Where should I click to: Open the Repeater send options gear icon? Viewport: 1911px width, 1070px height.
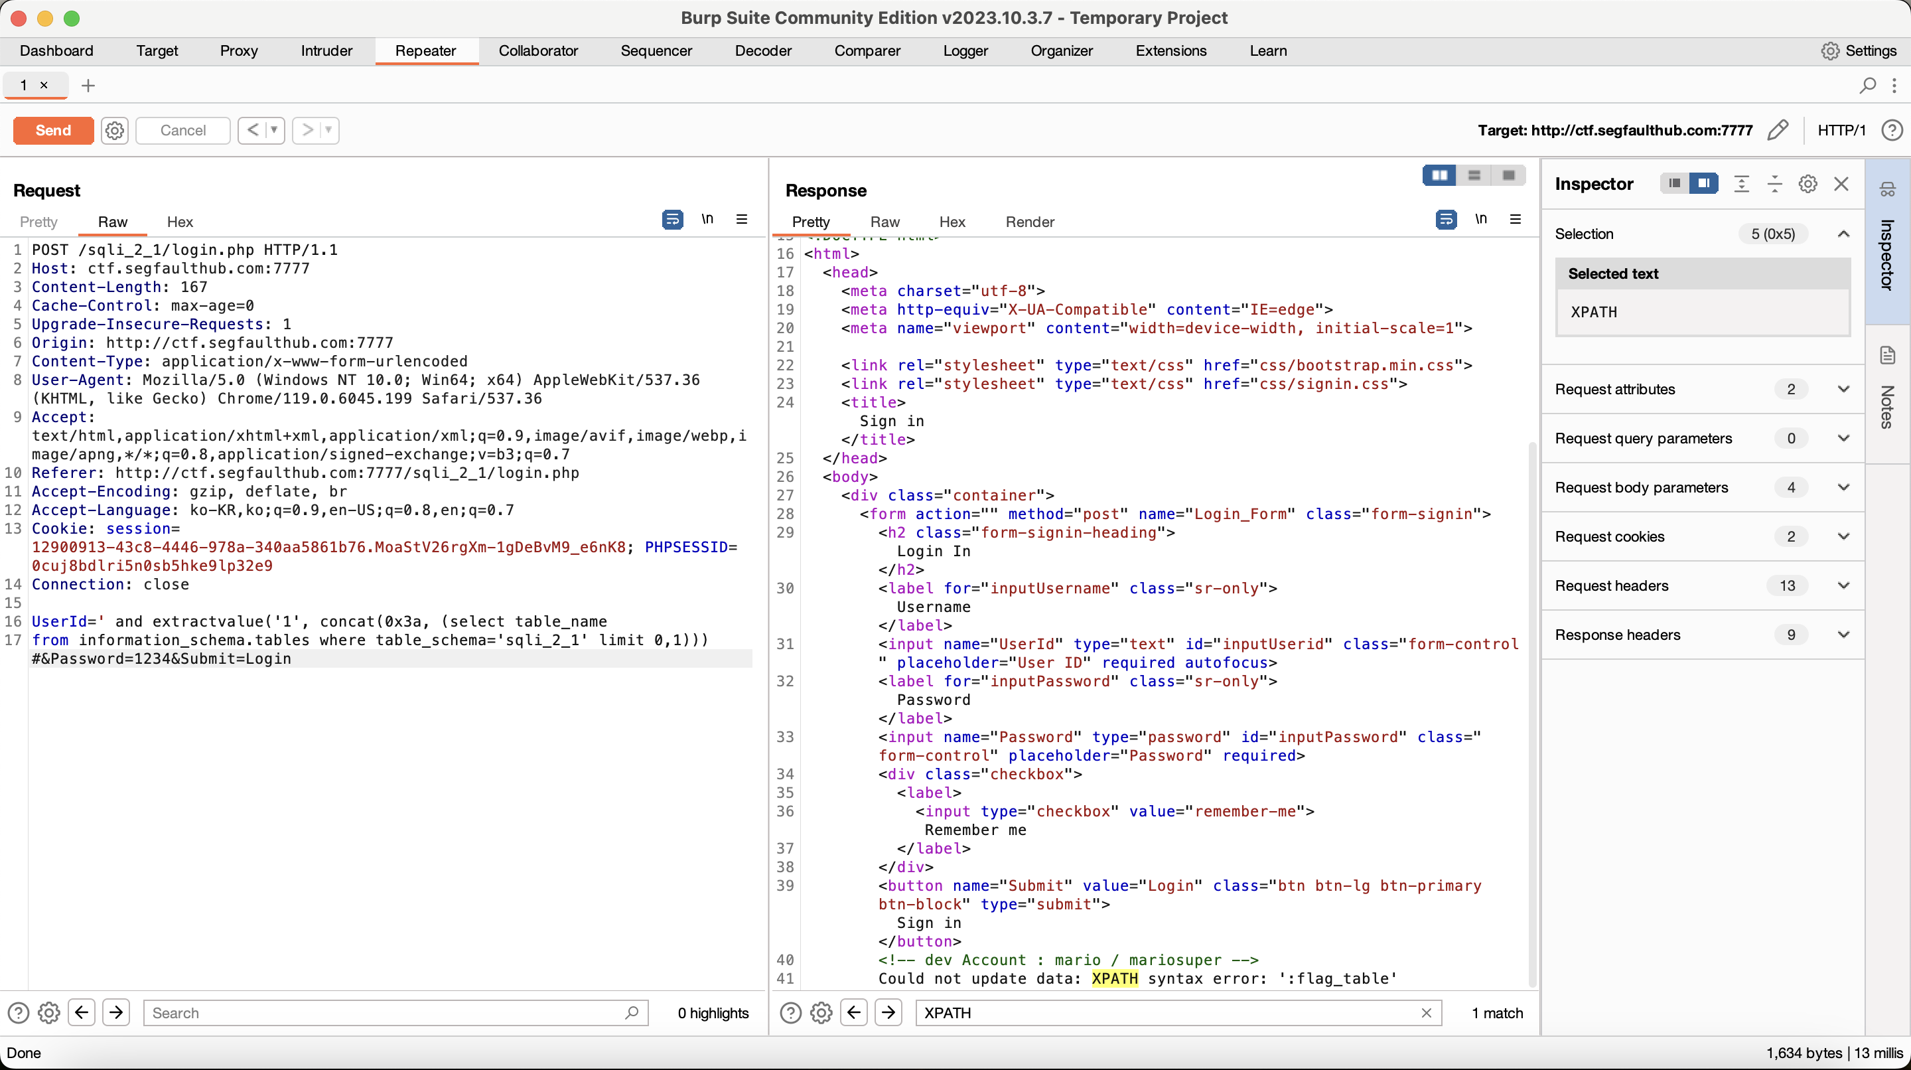[x=114, y=130]
